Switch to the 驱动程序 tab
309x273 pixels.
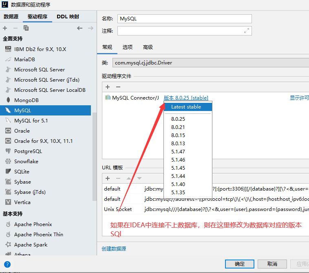tap(38, 17)
